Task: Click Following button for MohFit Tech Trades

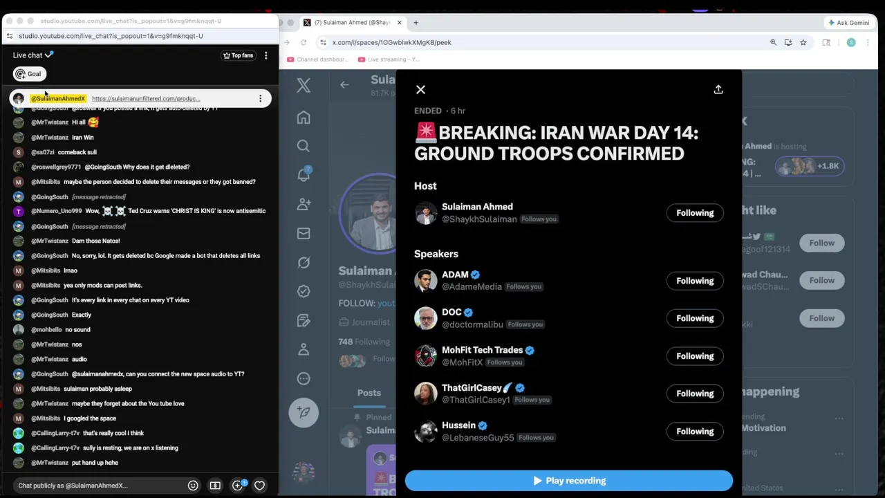Action: 695,356
